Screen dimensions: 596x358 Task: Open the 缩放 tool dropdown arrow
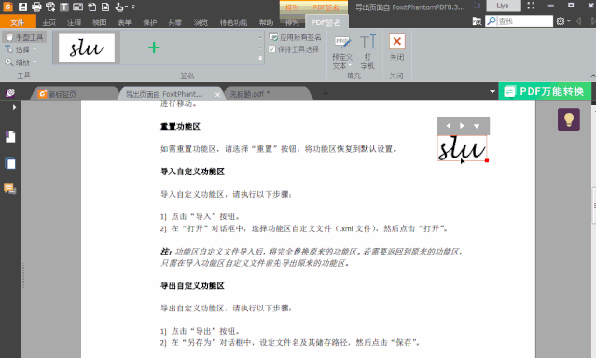tap(35, 62)
